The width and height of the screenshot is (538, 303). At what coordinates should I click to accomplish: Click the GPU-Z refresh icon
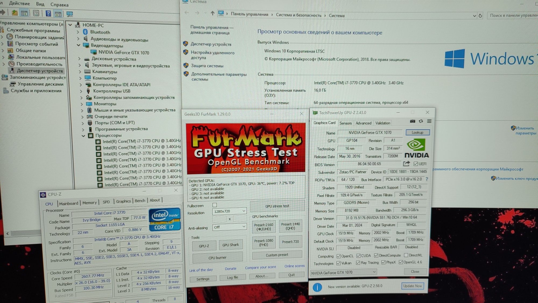[x=421, y=121]
